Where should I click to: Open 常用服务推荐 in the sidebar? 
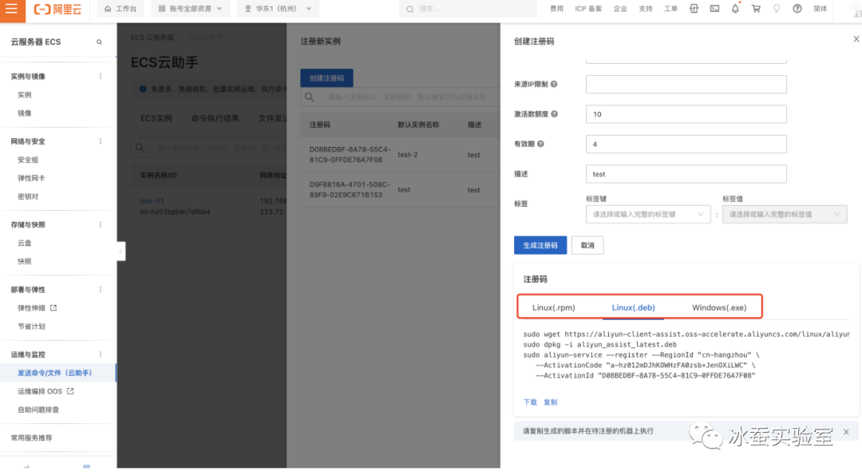(31, 437)
